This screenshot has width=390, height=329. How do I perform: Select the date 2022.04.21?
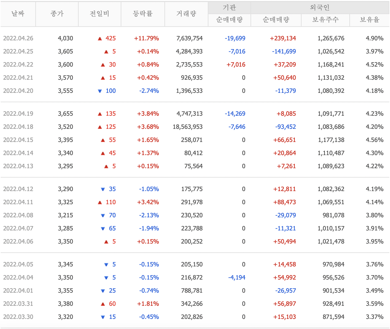18,78
